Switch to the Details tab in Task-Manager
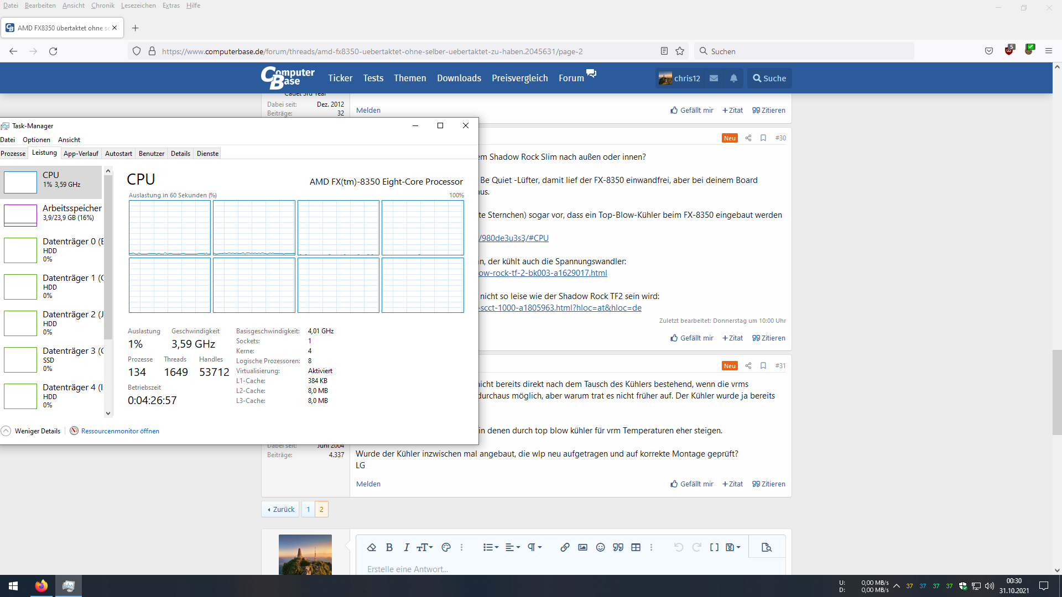This screenshot has height=597, width=1062. tap(180, 154)
